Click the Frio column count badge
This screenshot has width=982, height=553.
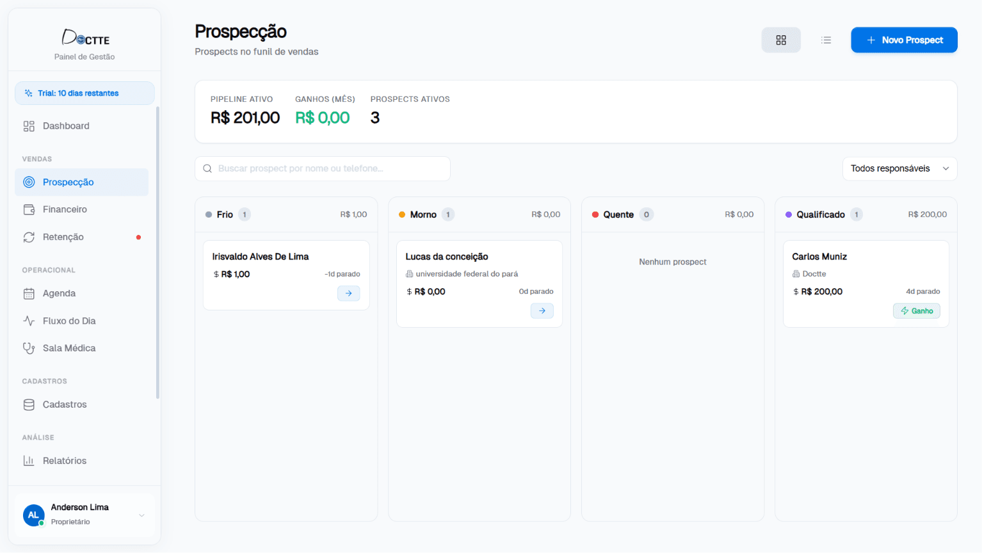pyautogui.click(x=245, y=214)
